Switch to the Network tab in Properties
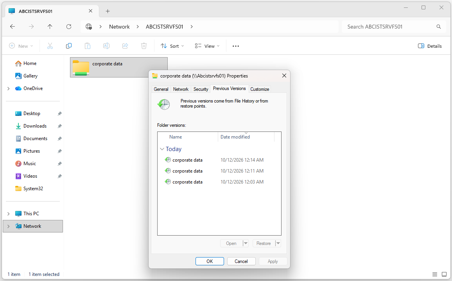This screenshot has height=281, width=452. click(x=181, y=89)
